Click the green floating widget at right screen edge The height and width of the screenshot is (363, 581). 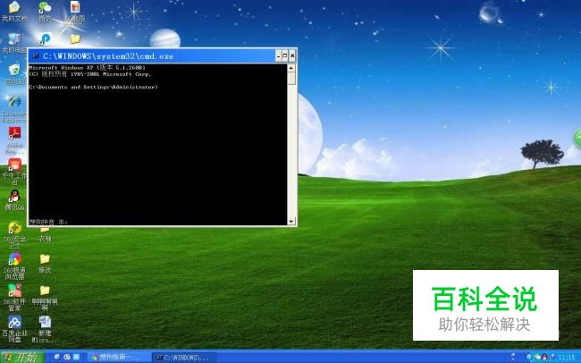coord(577,138)
